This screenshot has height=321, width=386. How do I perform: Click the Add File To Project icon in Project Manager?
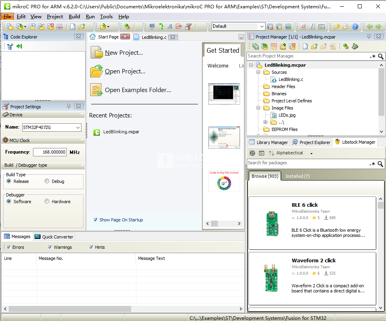tap(314, 46)
